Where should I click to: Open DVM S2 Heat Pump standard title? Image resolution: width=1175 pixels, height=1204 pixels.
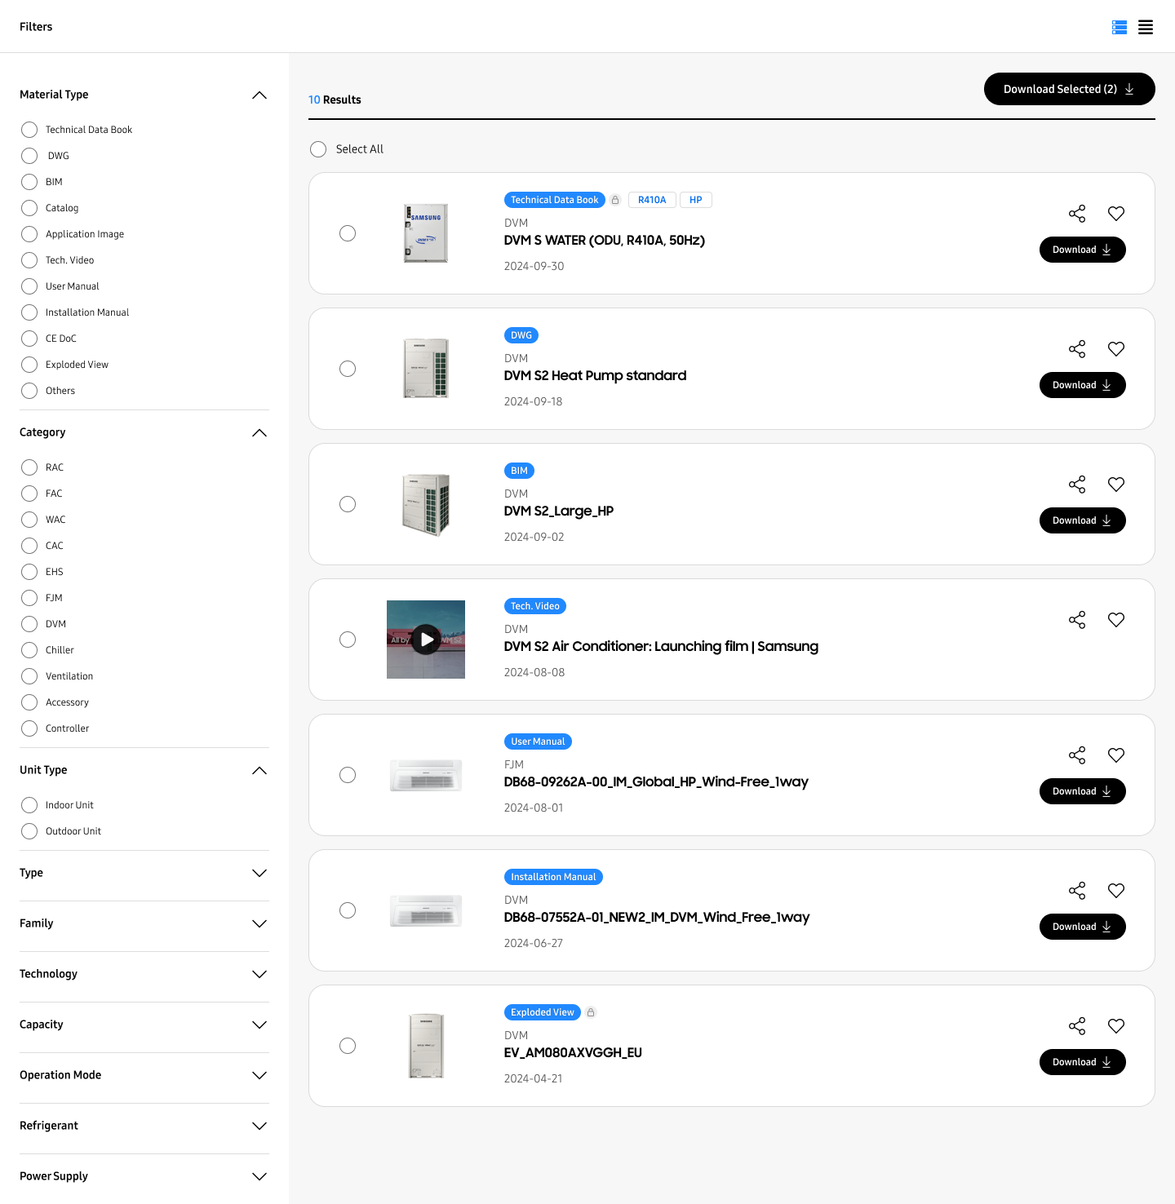click(595, 376)
